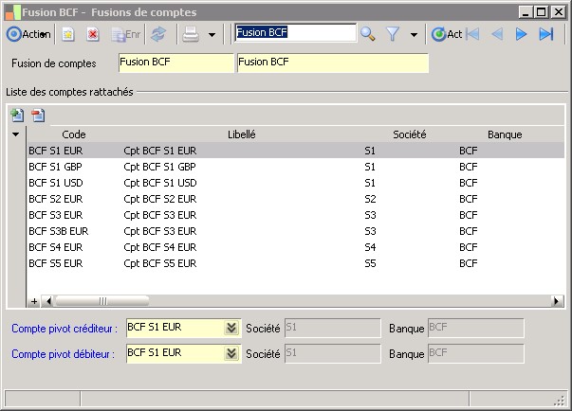Expand the Compte pivot créditeur dropdown
The height and width of the screenshot is (411, 572).
tap(231, 329)
